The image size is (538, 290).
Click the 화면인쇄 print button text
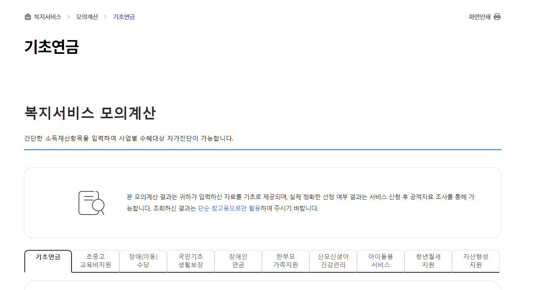point(479,17)
